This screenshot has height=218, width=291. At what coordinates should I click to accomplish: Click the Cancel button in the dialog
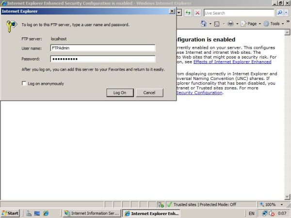(x=149, y=93)
